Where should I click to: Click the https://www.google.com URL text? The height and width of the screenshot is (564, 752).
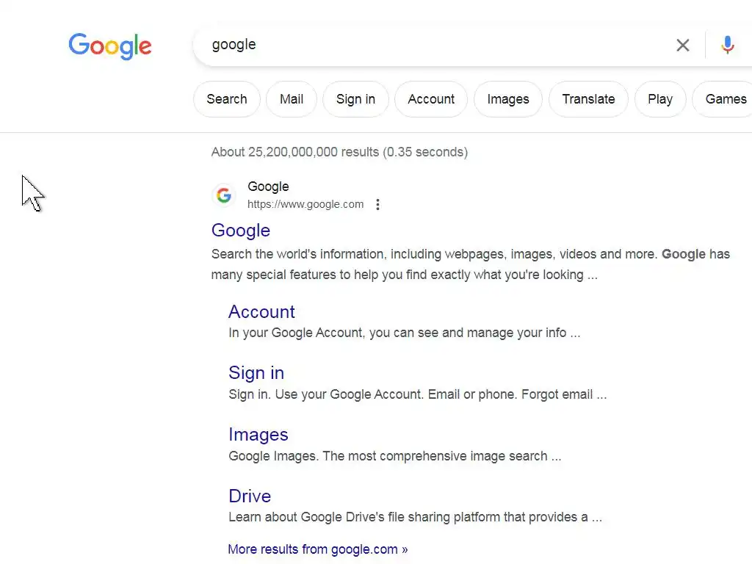pos(305,204)
